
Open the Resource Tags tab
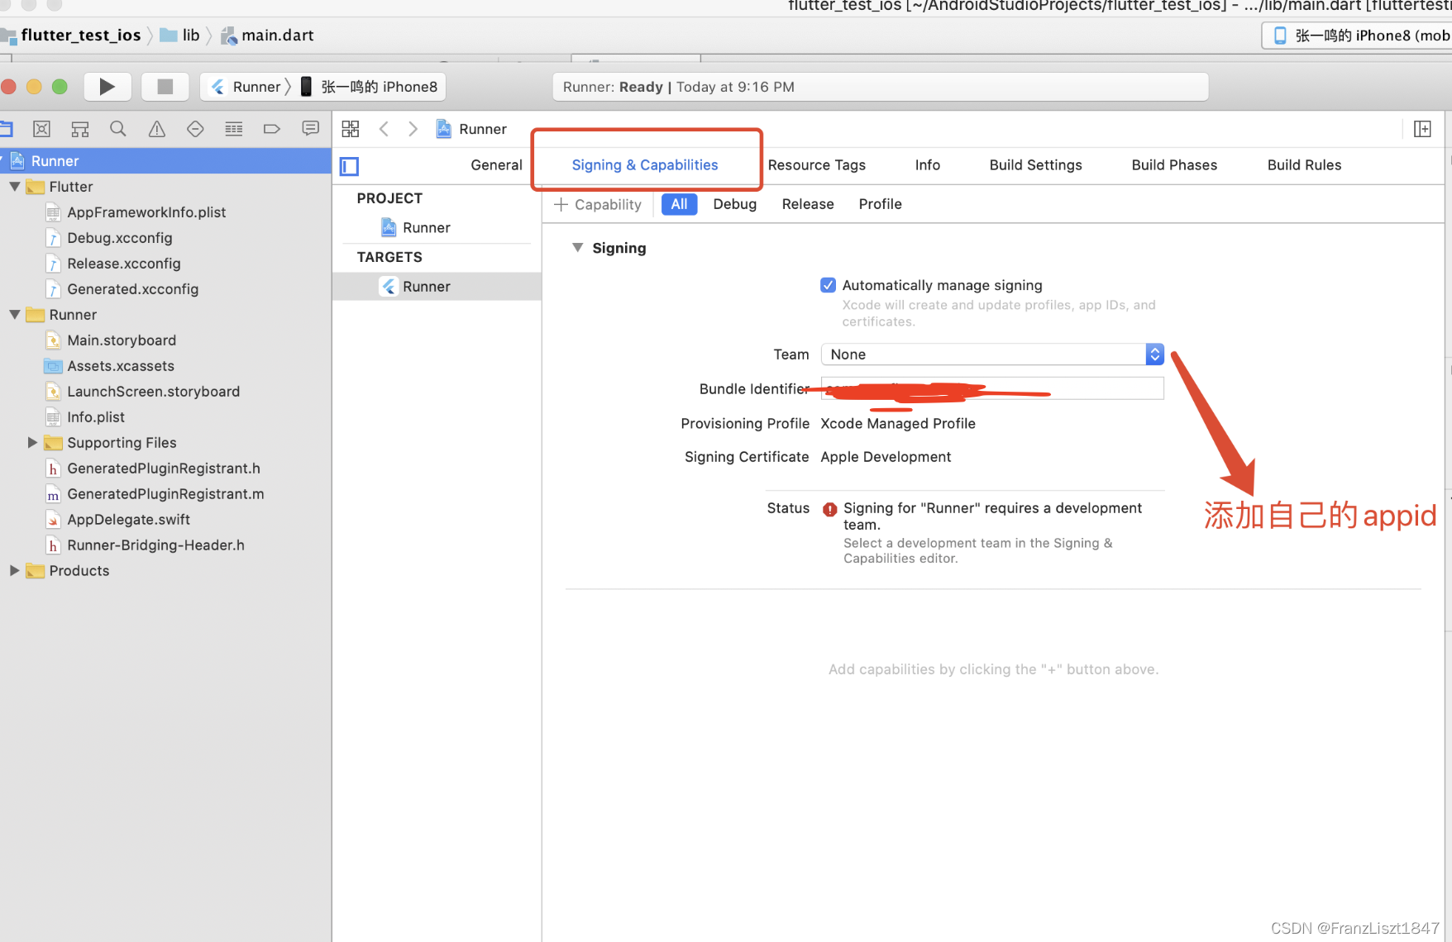coord(817,165)
